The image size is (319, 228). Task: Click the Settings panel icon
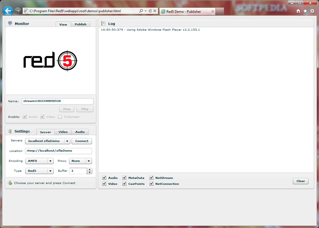point(10,131)
